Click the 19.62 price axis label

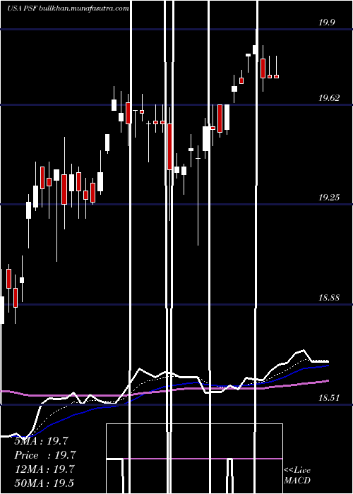tap(329, 98)
